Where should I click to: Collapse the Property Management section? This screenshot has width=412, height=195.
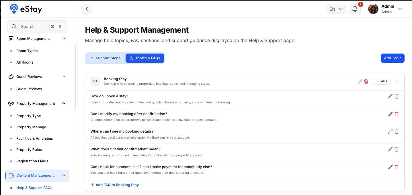[x=64, y=103]
